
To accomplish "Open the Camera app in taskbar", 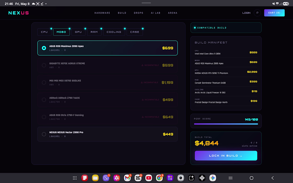I will pos(181,178).
